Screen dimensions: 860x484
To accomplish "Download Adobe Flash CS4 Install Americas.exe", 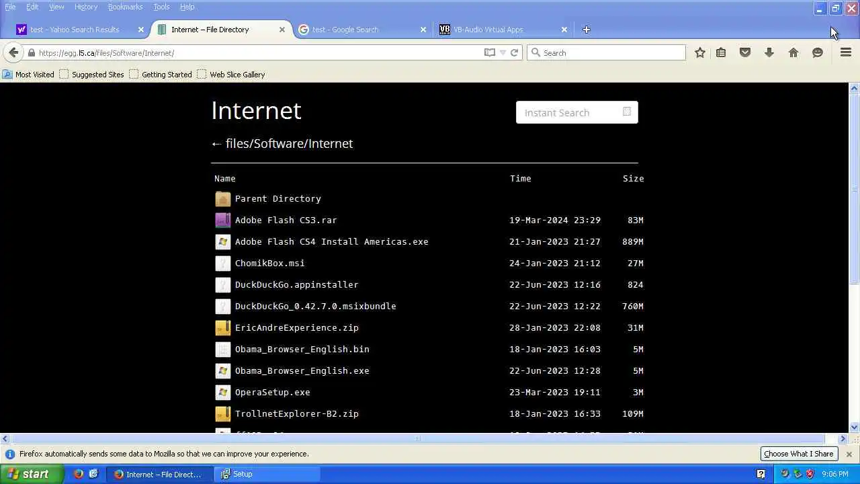I will pos(332,242).
